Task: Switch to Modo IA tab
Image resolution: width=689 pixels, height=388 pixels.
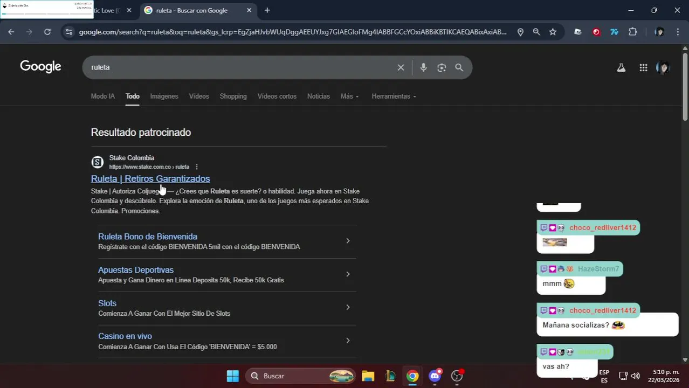Action: click(x=102, y=96)
